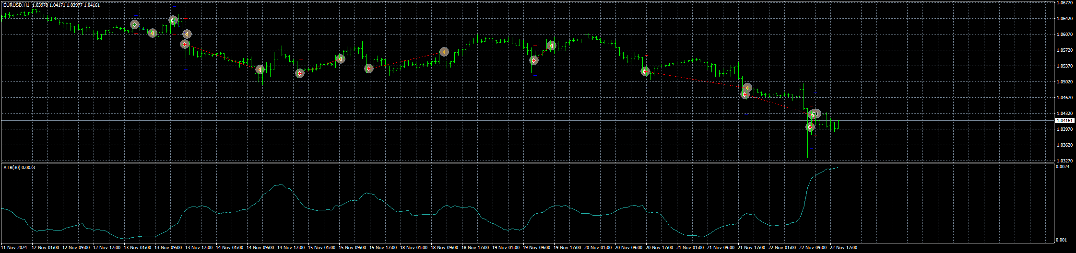
Task: Click the red sell marker at 15 Nov 17:00
Action: click(368, 69)
